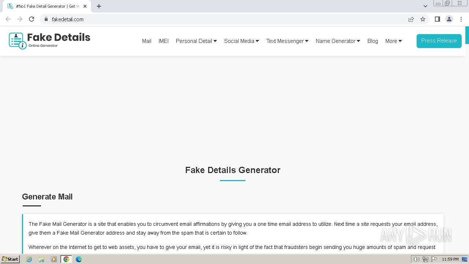Close the Fake Detail Generator tab
This screenshot has width=469, height=264.
[x=85, y=6]
